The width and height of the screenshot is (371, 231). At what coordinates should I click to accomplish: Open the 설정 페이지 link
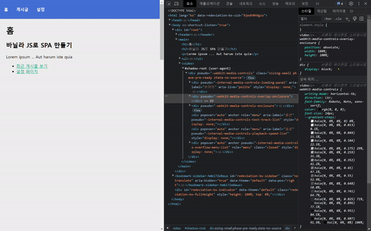point(27,71)
